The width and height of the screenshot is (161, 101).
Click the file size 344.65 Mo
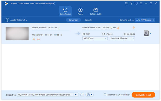point(58,35)
